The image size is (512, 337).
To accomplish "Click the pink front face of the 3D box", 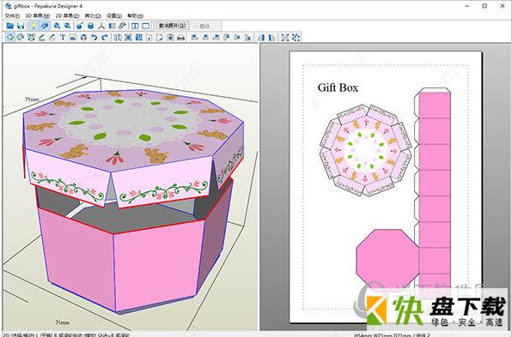I will pyautogui.click(x=159, y=267).
